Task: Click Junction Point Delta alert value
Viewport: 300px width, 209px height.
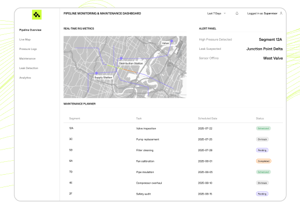Action: 265,49
